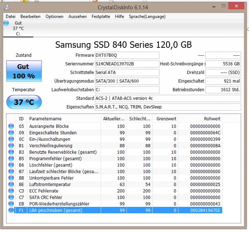This screenshot has height=232, width=249.
Task: Click status orb for LBA geschrieben row
Action: [11, 210]
